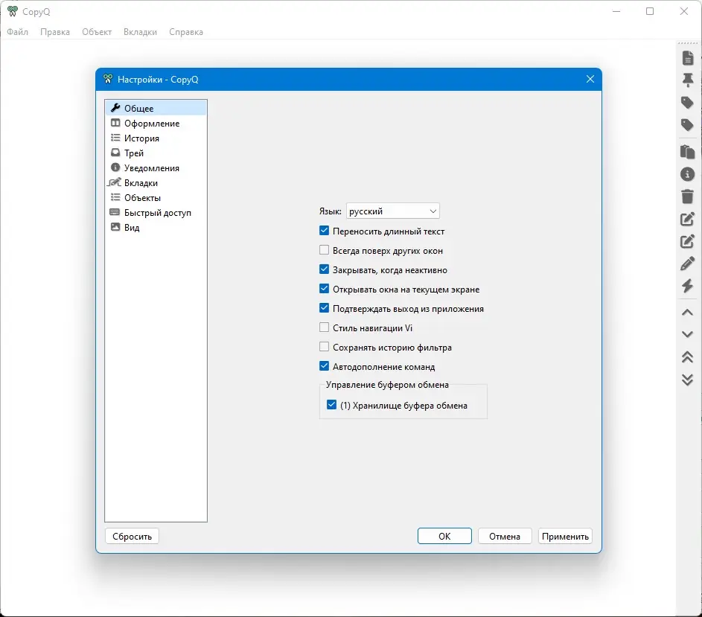The width and height of the screenshot is (702, 617).
Task: Click the lightning bolt action icon
Action: (688, 286)
